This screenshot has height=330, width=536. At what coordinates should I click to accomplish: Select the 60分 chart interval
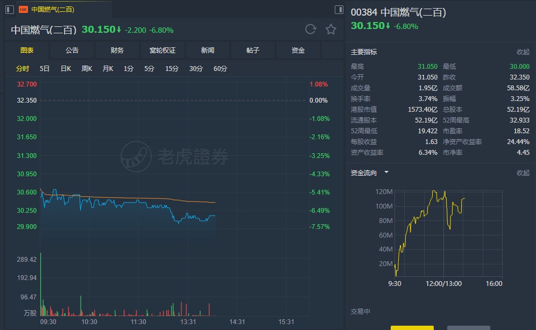coord(220,69)
